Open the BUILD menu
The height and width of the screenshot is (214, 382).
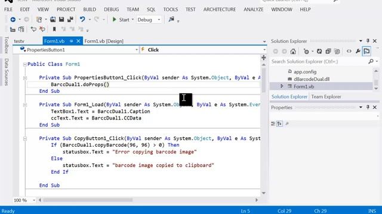(x=90, y=10)
